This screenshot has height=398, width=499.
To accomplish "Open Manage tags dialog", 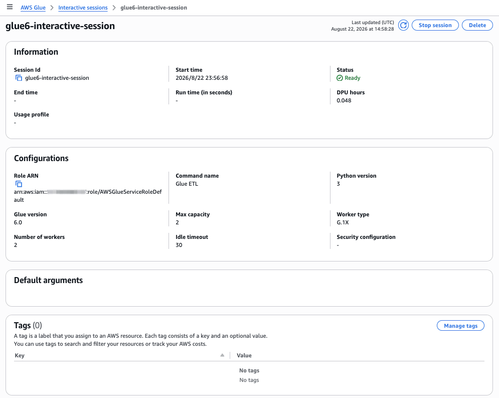I will pyautogui.click(x=460, y=326).
